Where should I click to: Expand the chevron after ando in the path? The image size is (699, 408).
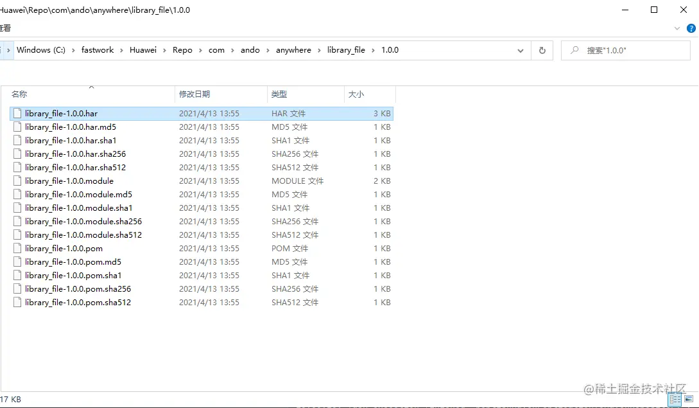tap(268, 51)
